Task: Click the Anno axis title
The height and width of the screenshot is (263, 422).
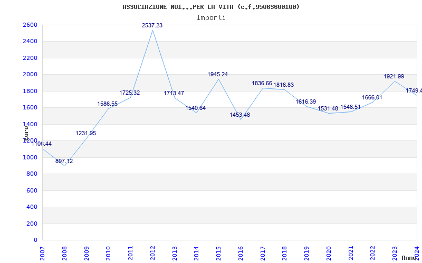Action: 409,258
